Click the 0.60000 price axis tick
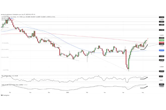Screen dimensions: 166x110 pos(161,67)
